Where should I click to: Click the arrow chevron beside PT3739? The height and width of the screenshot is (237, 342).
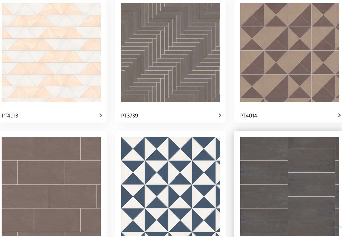click(x=220, y=115)
